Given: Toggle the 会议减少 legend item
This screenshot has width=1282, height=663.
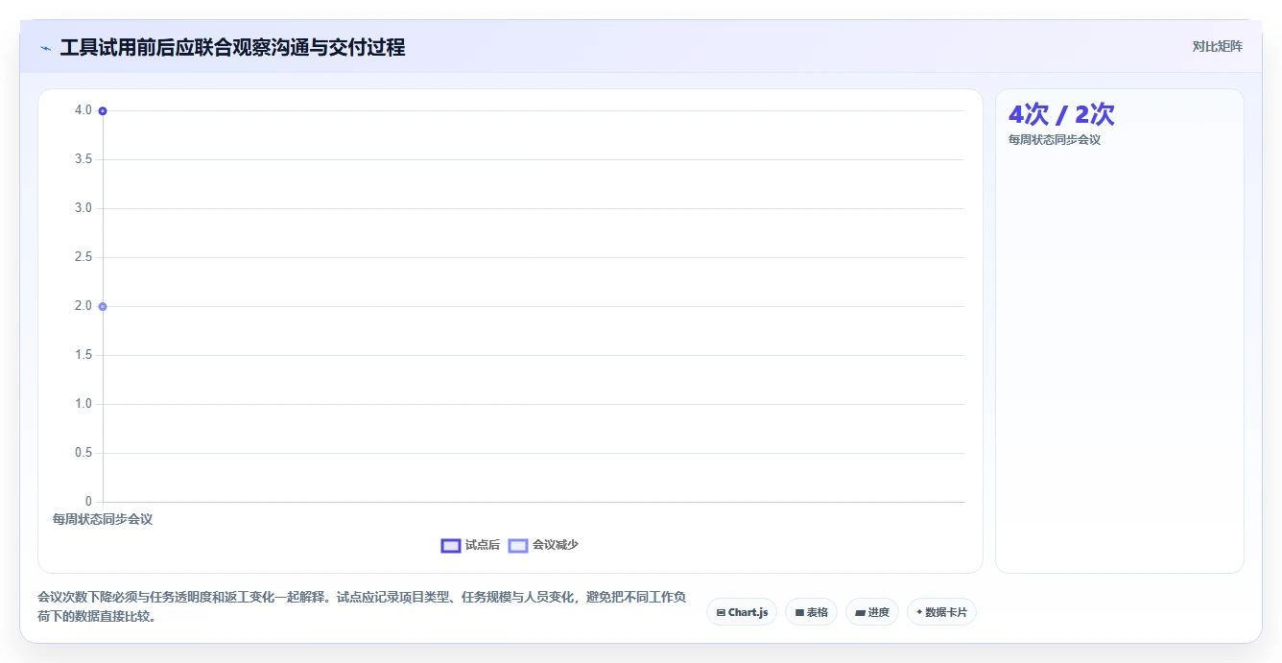Looking at the screenshot, I should 543,545.
